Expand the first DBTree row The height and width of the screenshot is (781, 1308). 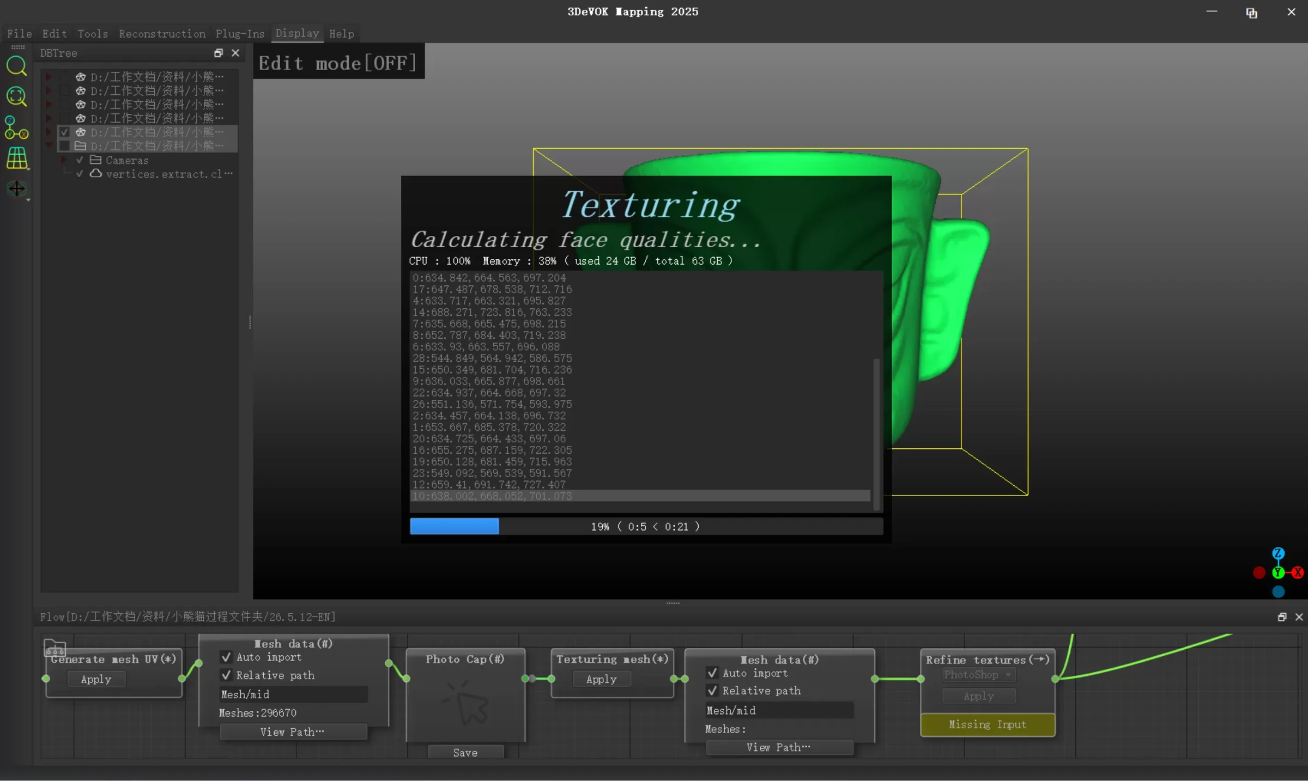[49, 77]
